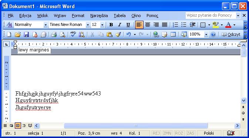The image size is (249, 138).
Task: Open an existing file with folder icon
Action: pyautogui.click(x=18, y=34)
